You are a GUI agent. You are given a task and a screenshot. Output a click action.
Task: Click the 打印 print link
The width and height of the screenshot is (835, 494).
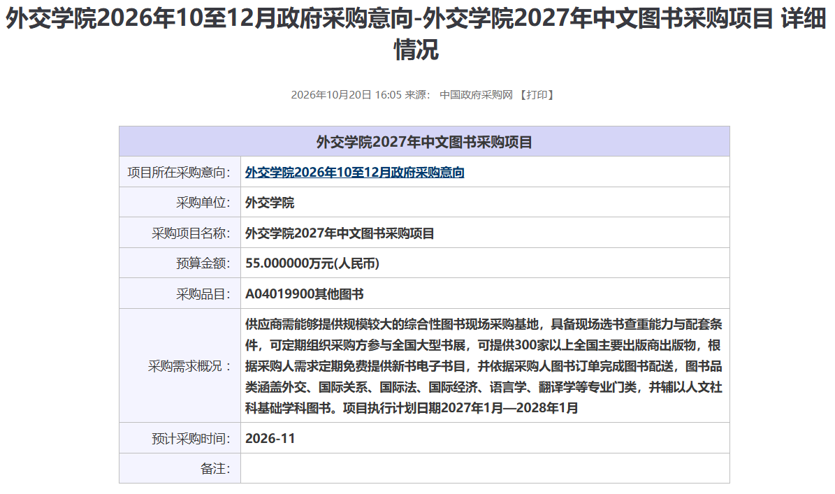537,95
